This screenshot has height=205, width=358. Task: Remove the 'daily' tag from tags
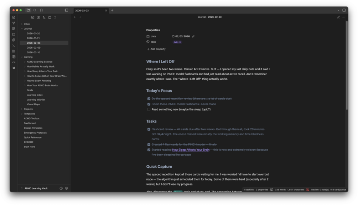[180, 42]
